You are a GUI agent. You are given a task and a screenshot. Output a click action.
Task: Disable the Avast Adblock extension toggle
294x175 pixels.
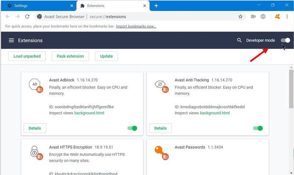click(x=132, y=128)
